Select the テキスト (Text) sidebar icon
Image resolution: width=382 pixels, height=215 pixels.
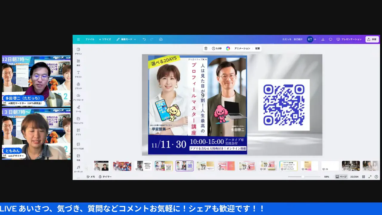click(x=78, y=74)
